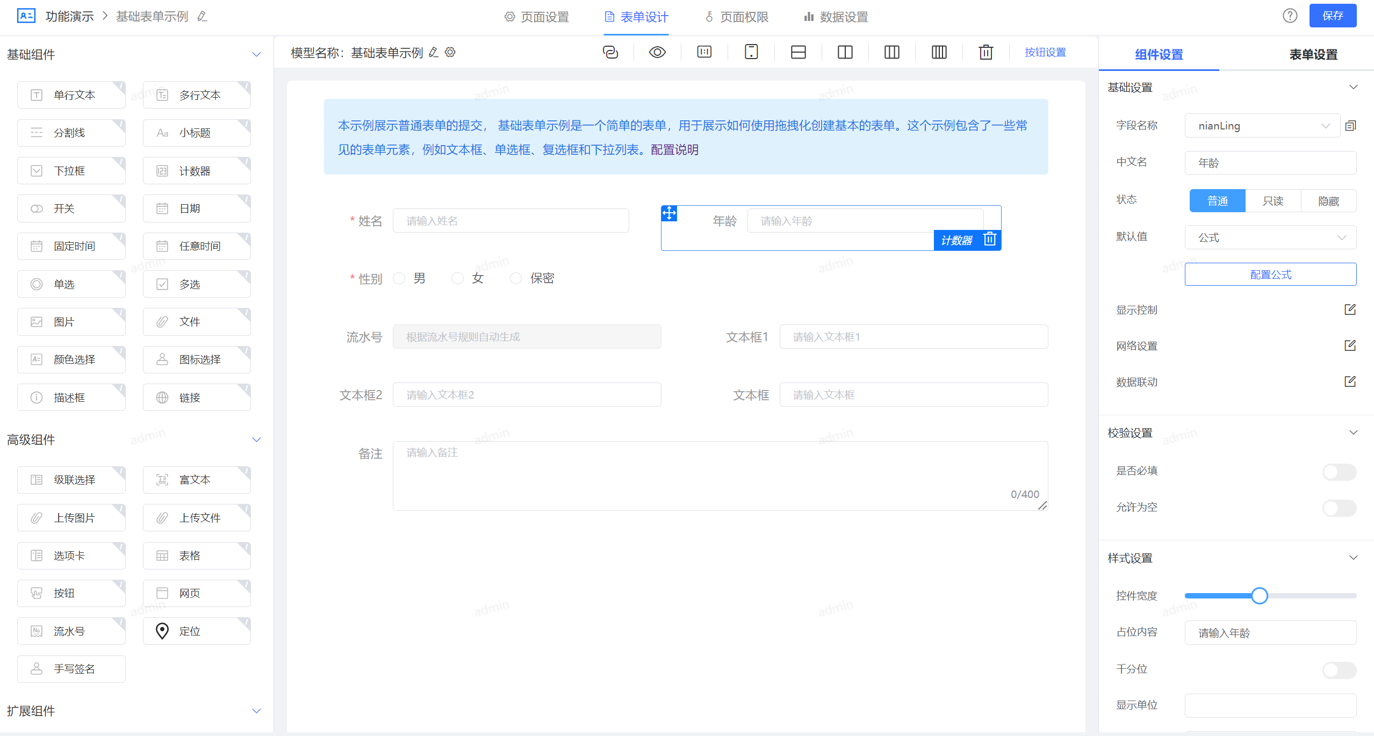The height and width of the screenshot is (736, 1374).
Task: Click pencil icon next to 基础表单示例 breadcrumb
Action: coord(202,17)
